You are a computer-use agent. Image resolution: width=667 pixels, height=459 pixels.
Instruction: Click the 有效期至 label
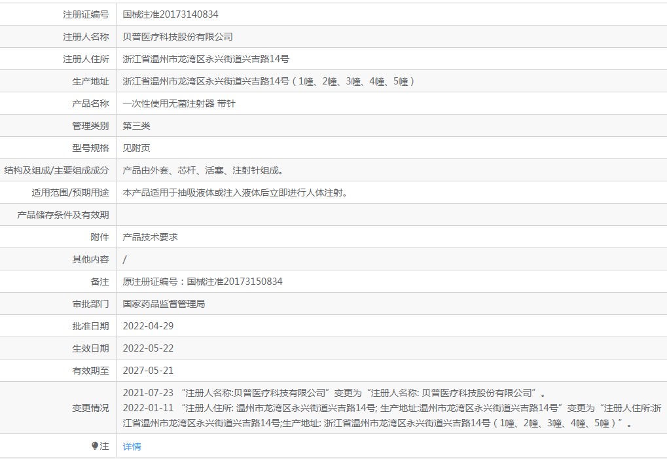pos(90,371)
